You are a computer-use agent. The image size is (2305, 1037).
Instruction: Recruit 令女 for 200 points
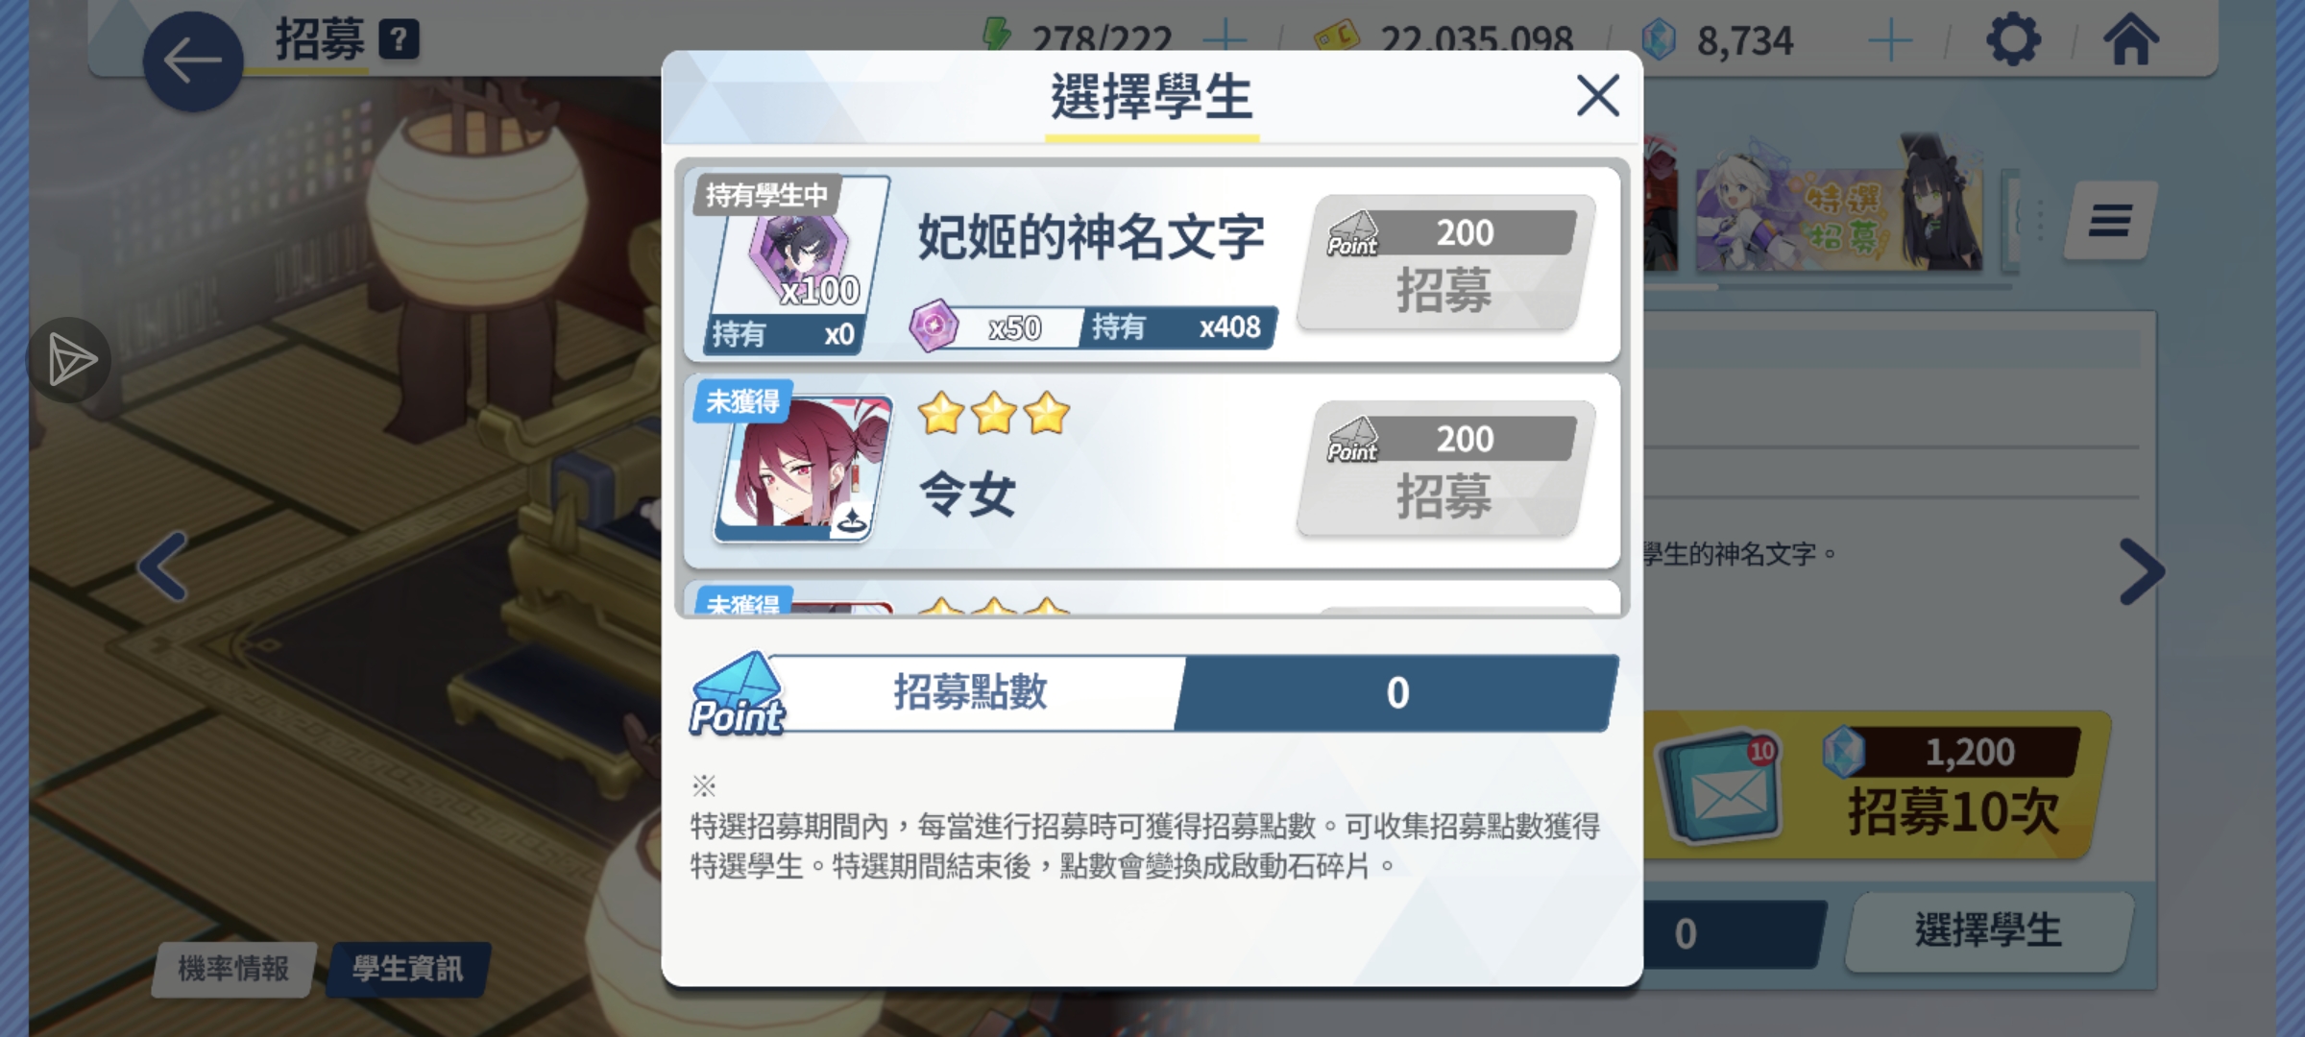point(1445,469)
